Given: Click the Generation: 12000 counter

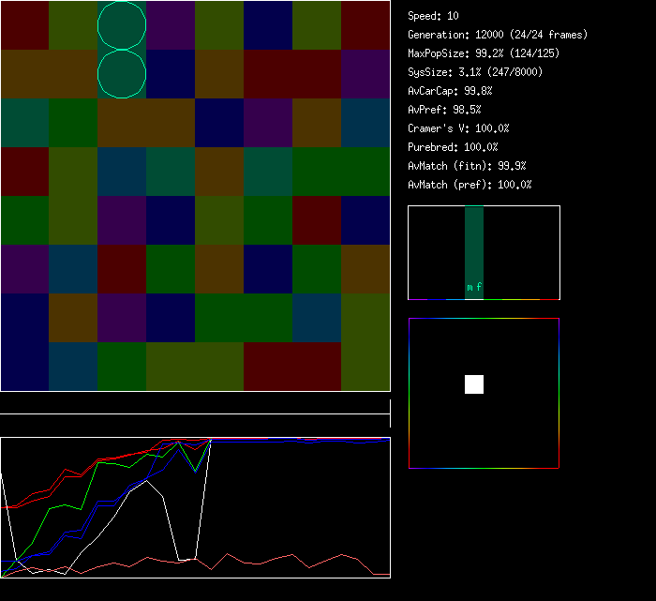Looking at the screenshot, I should (498, 35).
